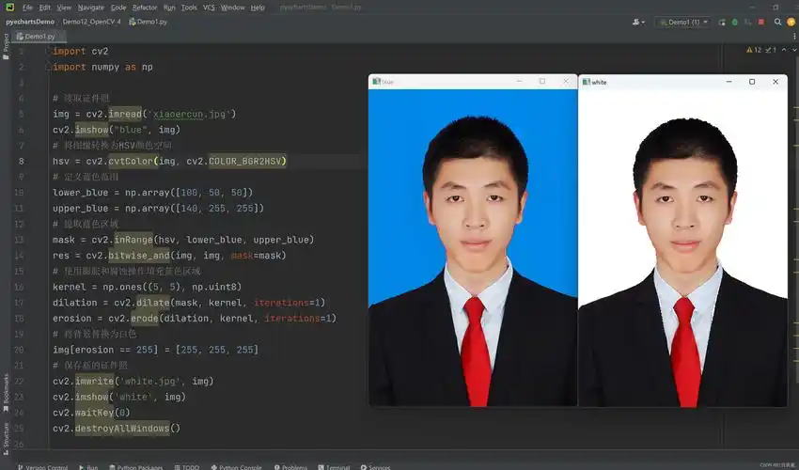Show the Problems tool window

point(290,466)
